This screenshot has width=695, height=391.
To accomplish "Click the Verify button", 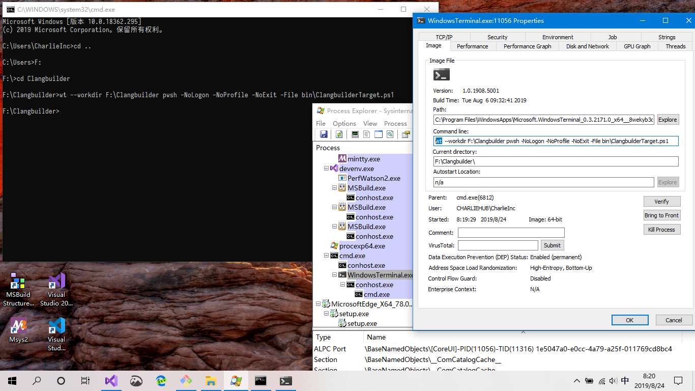I will (661, 202).
